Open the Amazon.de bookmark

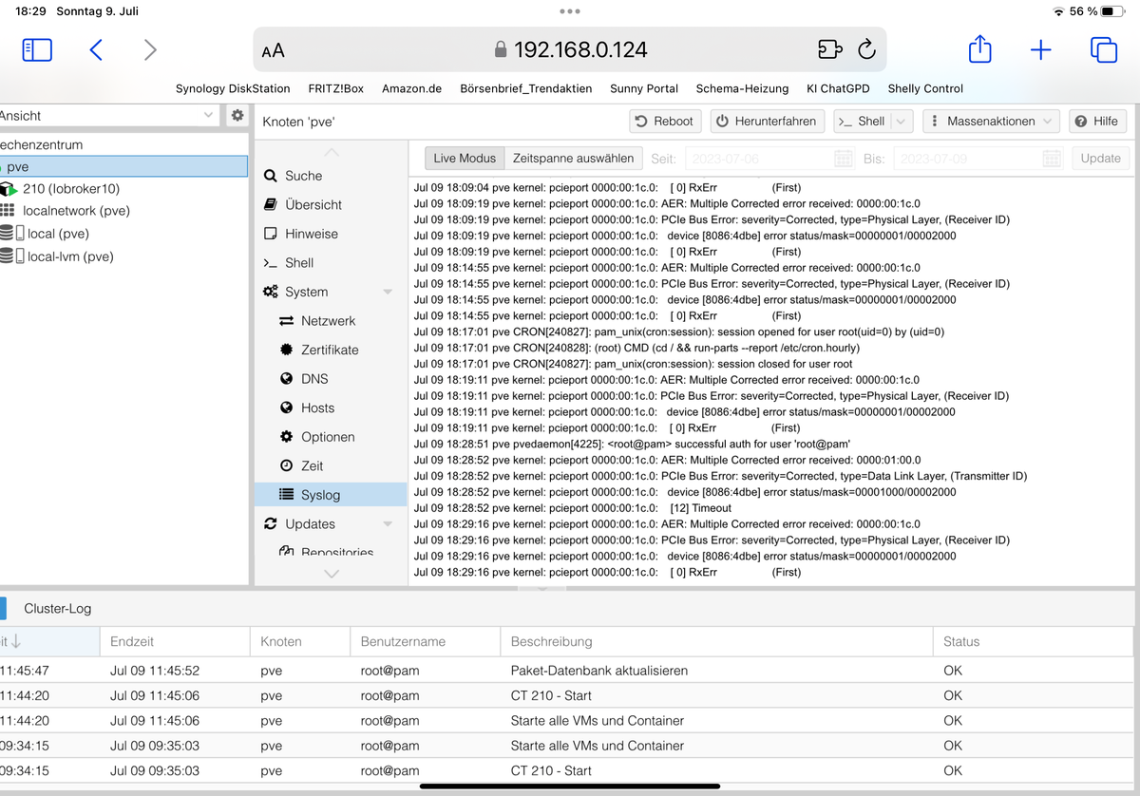(x=412, y=88)
